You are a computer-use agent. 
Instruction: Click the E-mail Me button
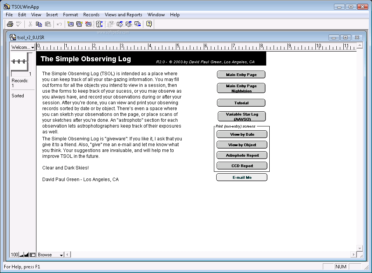coord(242,177)
